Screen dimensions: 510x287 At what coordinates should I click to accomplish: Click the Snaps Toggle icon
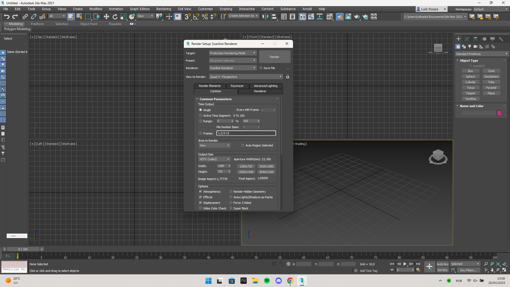tap(187, 16)
